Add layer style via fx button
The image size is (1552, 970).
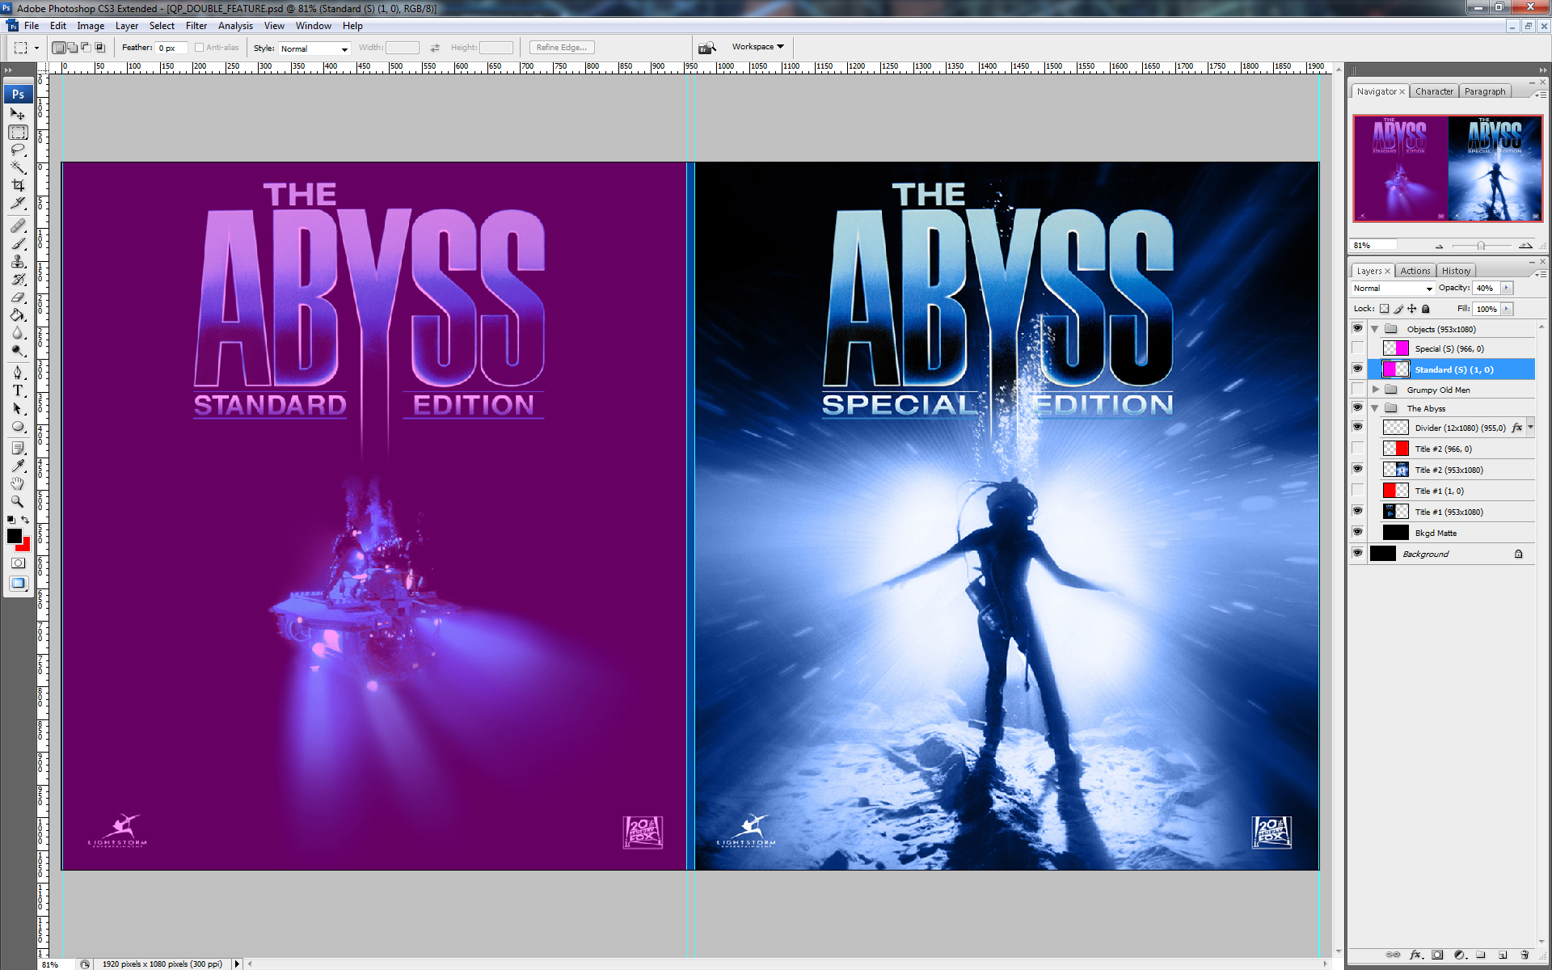pos(1415,955)
